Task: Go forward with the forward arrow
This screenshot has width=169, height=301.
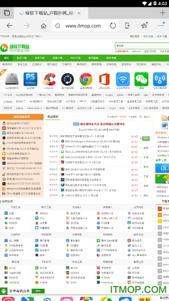Action: click(27, 25)
